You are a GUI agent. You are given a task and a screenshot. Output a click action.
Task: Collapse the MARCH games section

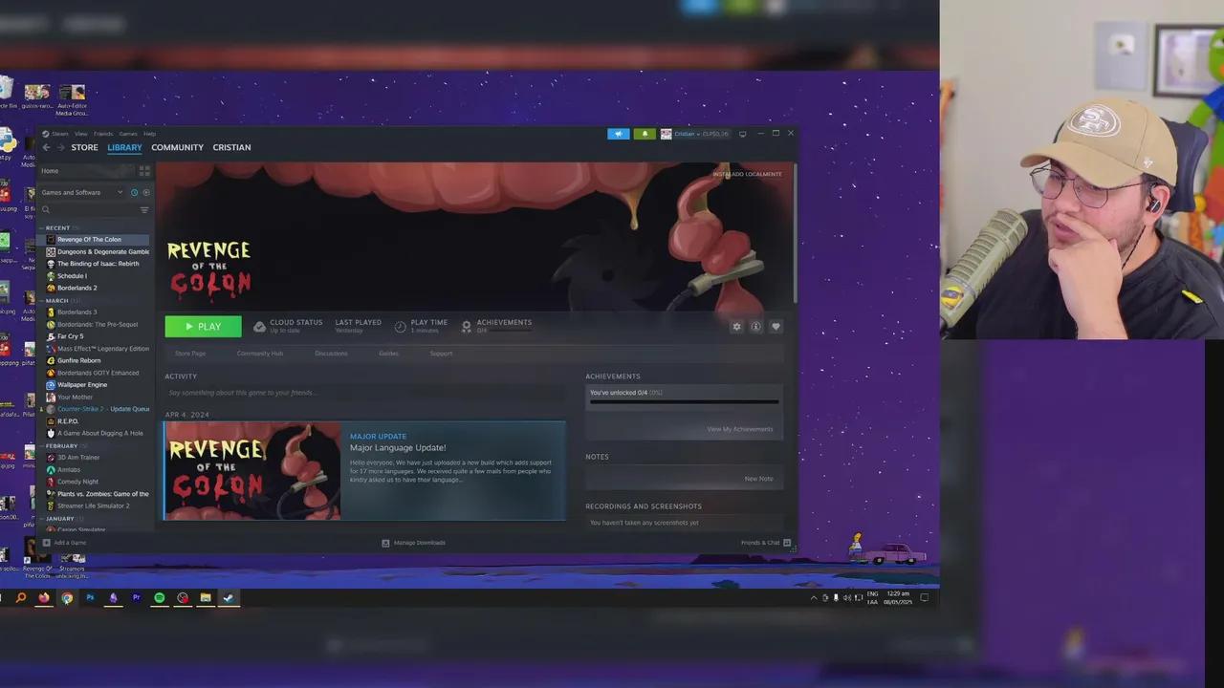41,301
